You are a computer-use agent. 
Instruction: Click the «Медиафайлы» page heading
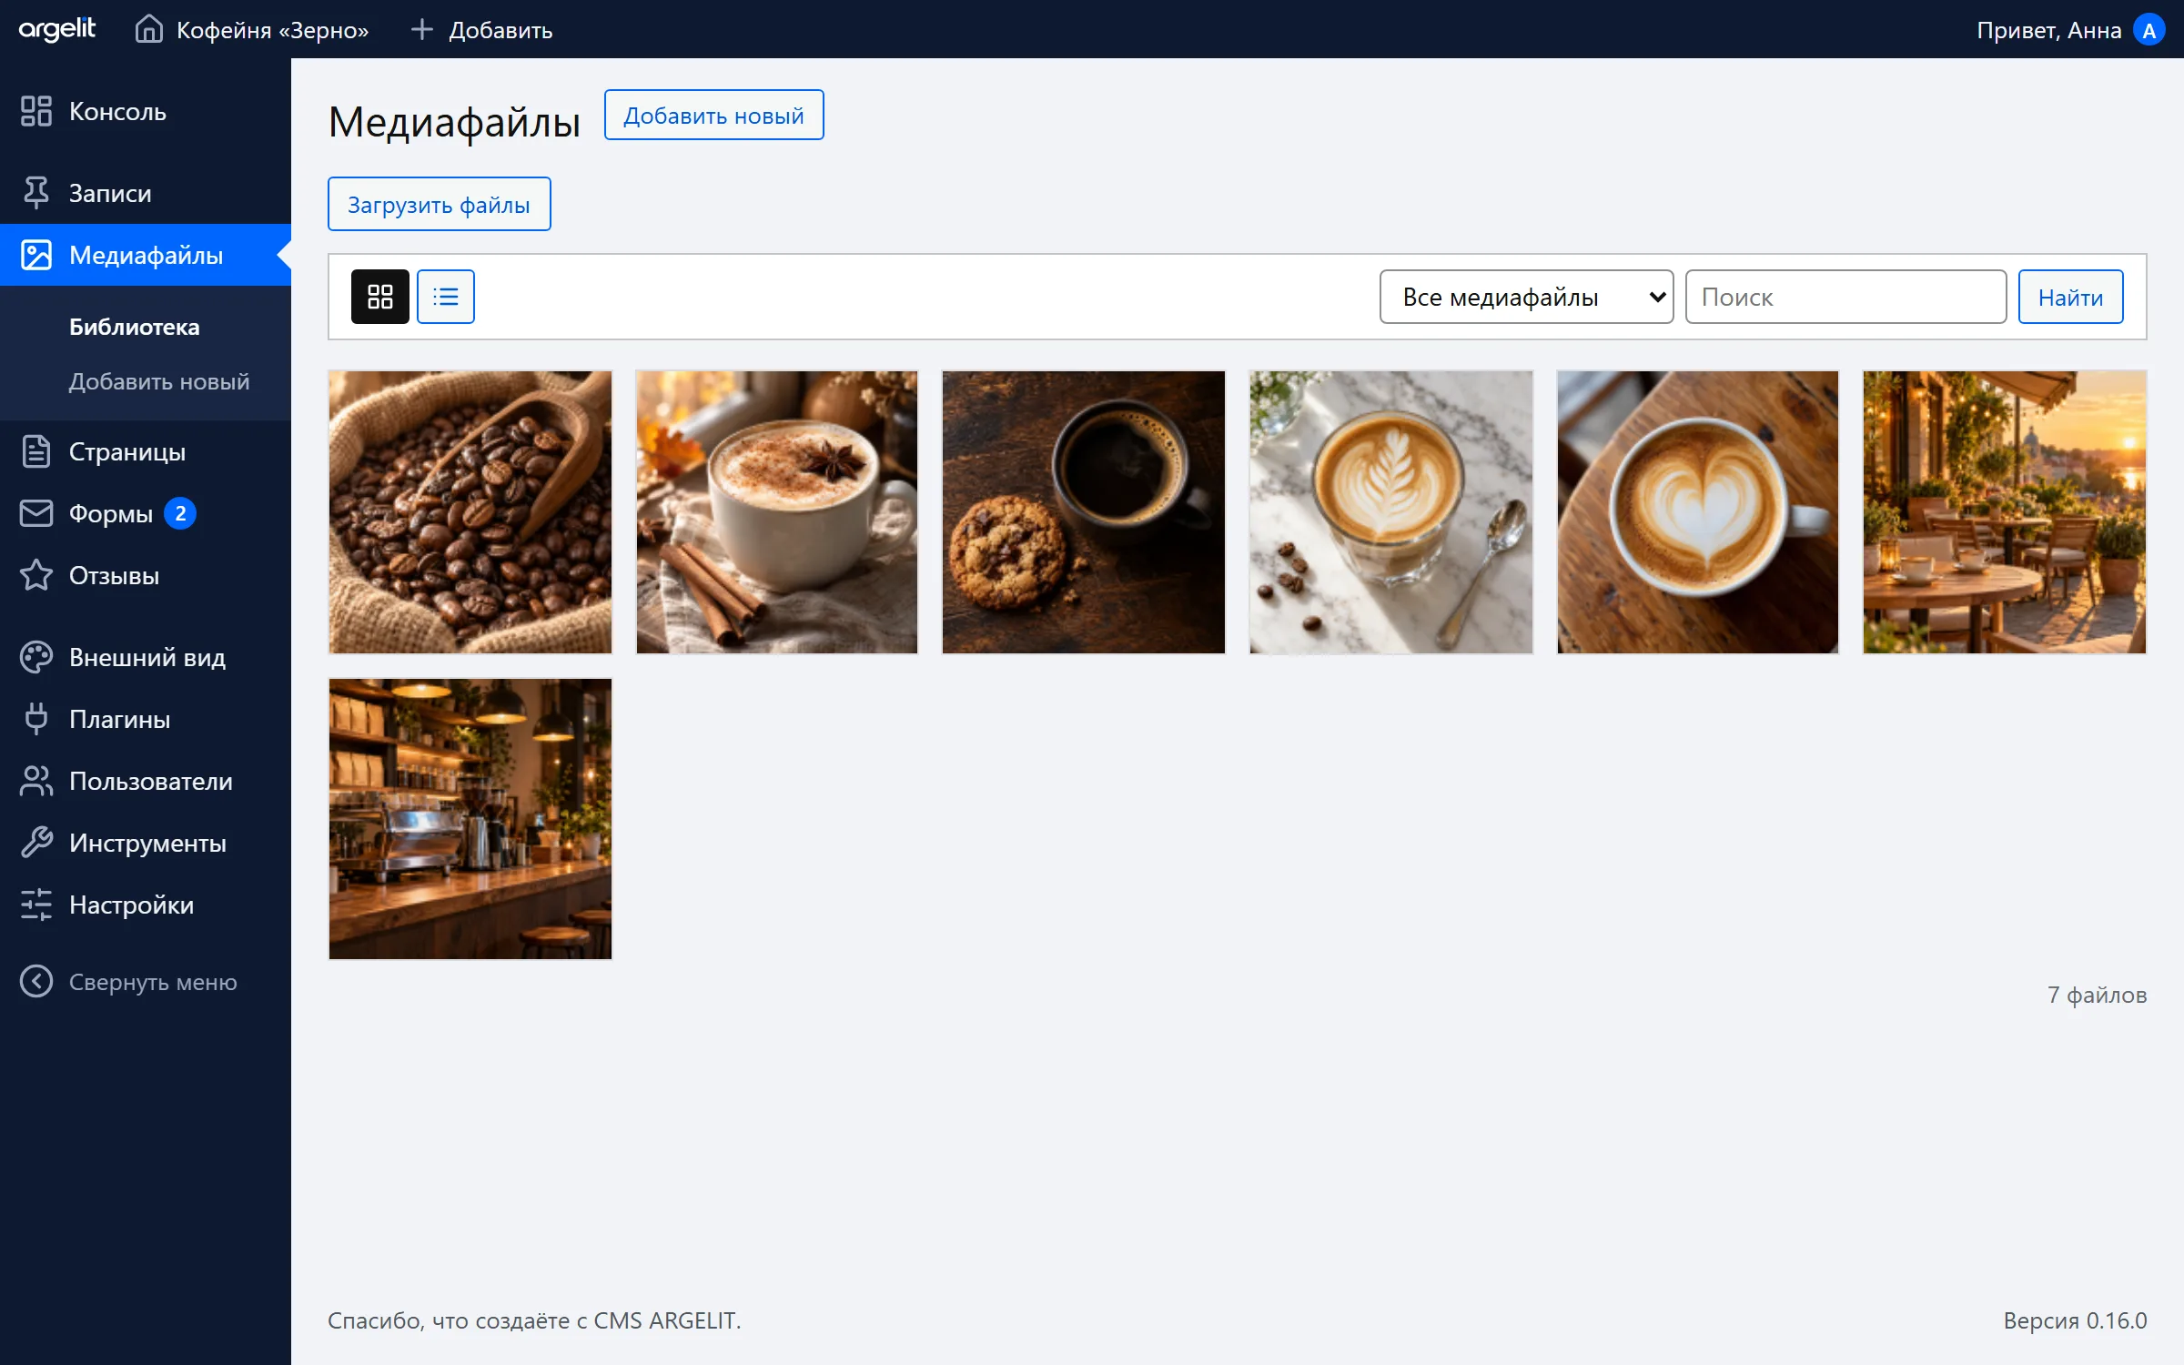coord(454,121)
